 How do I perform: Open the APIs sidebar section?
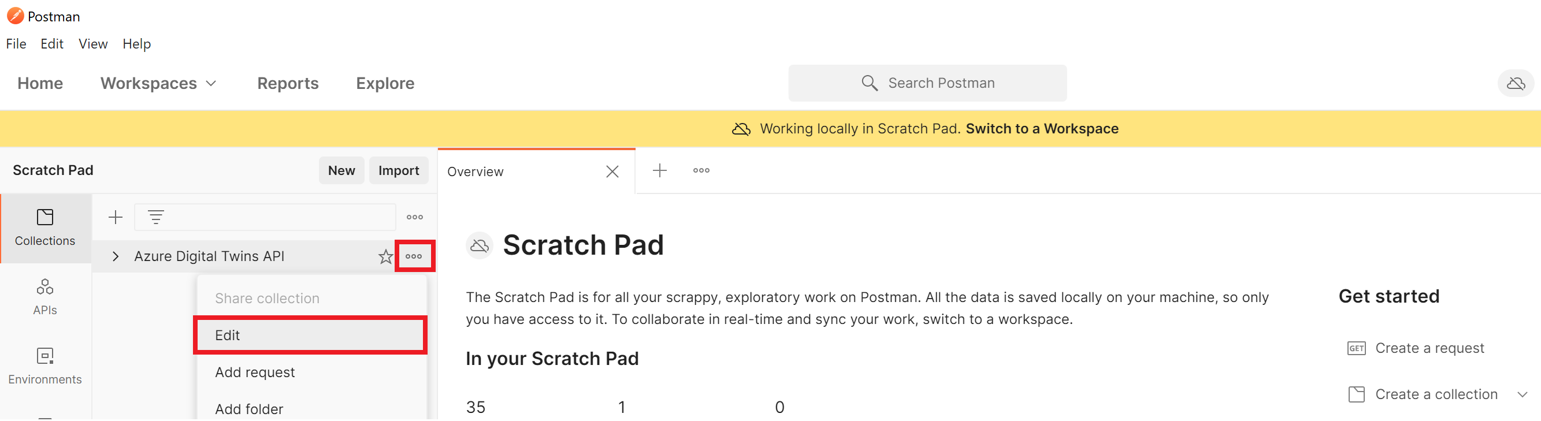(45, 297)
